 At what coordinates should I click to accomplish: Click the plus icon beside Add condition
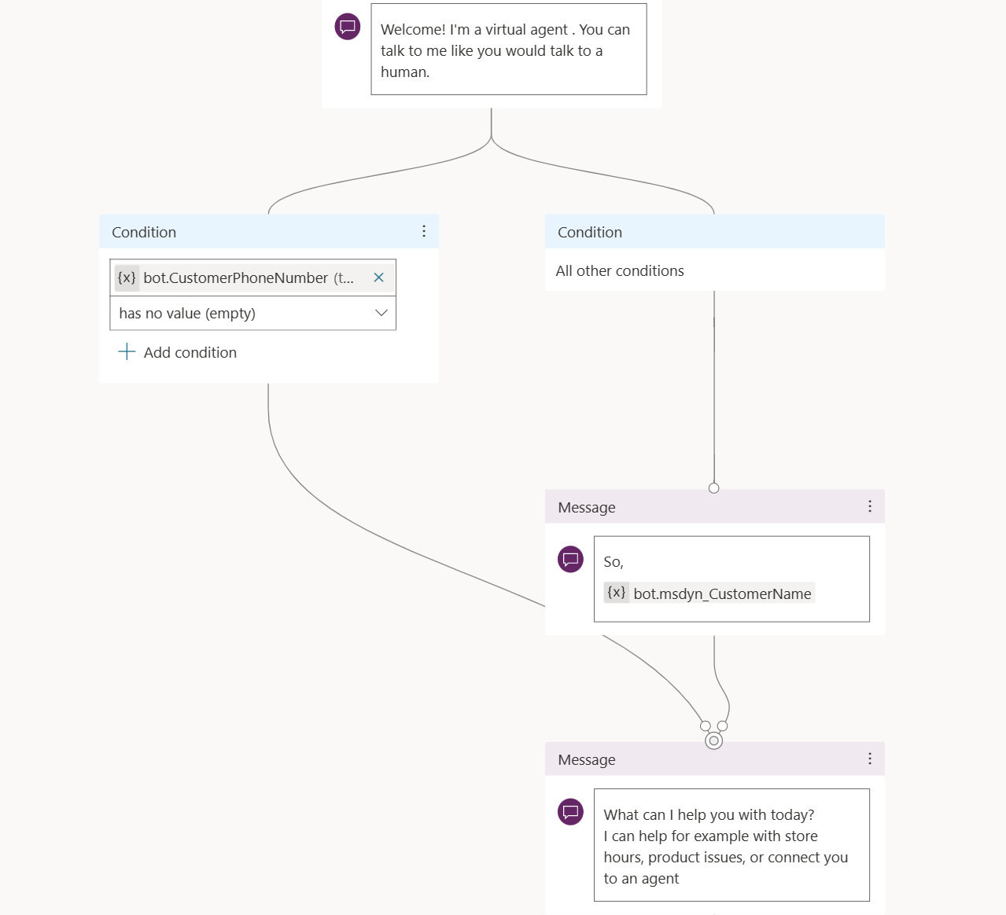(127, 351)
